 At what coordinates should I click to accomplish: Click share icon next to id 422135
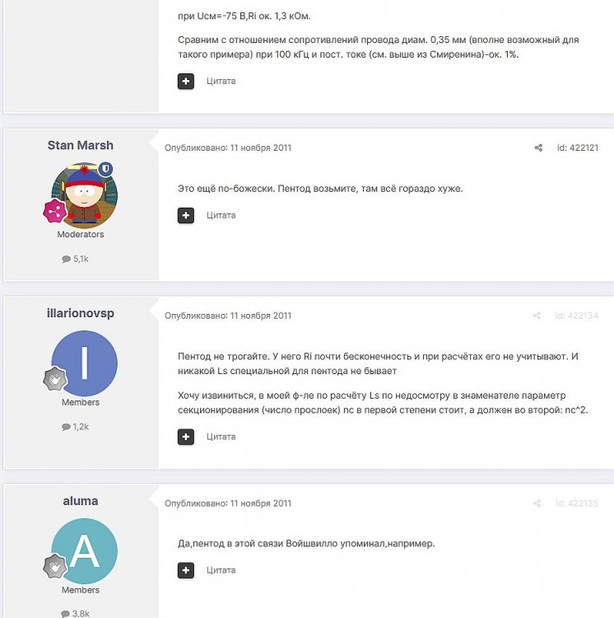point(537,503)
